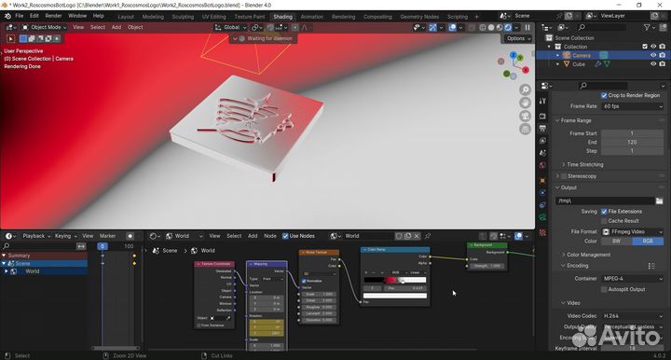Pin the world in the node editor header
The image size is (671, 360).
tap(428, 236)
